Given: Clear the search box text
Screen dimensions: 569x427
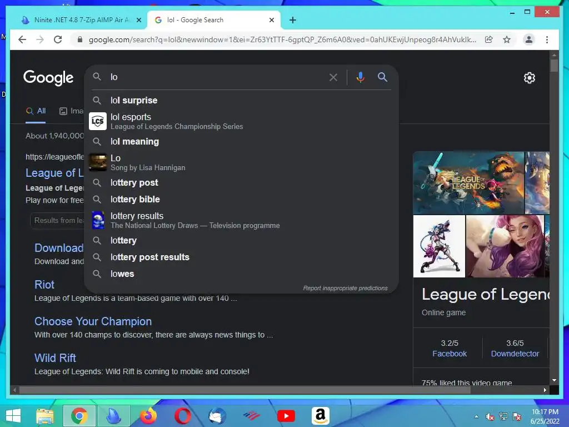Looking at the screenshot, I should pyautogui.click(x=333, y=77).
